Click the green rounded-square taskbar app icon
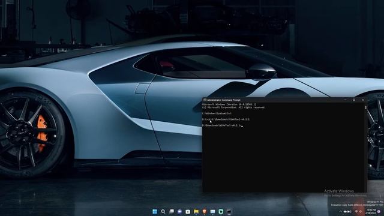The width and height of the screenshot is (384, 216). tap(221, 212)
